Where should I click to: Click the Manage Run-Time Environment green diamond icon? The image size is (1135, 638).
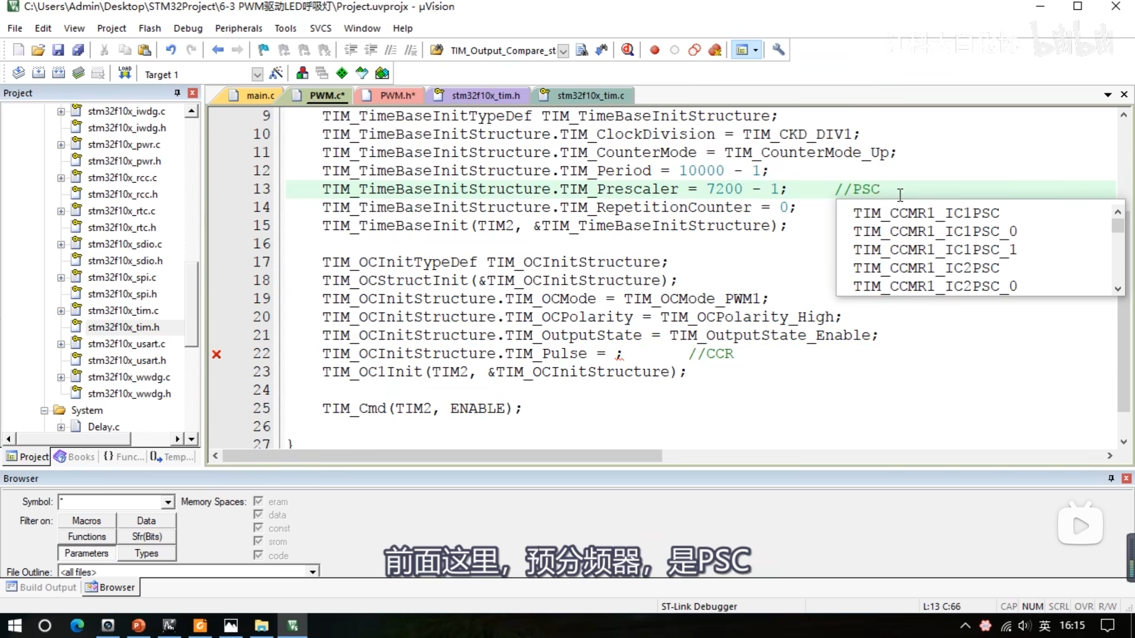click(342, 74)
